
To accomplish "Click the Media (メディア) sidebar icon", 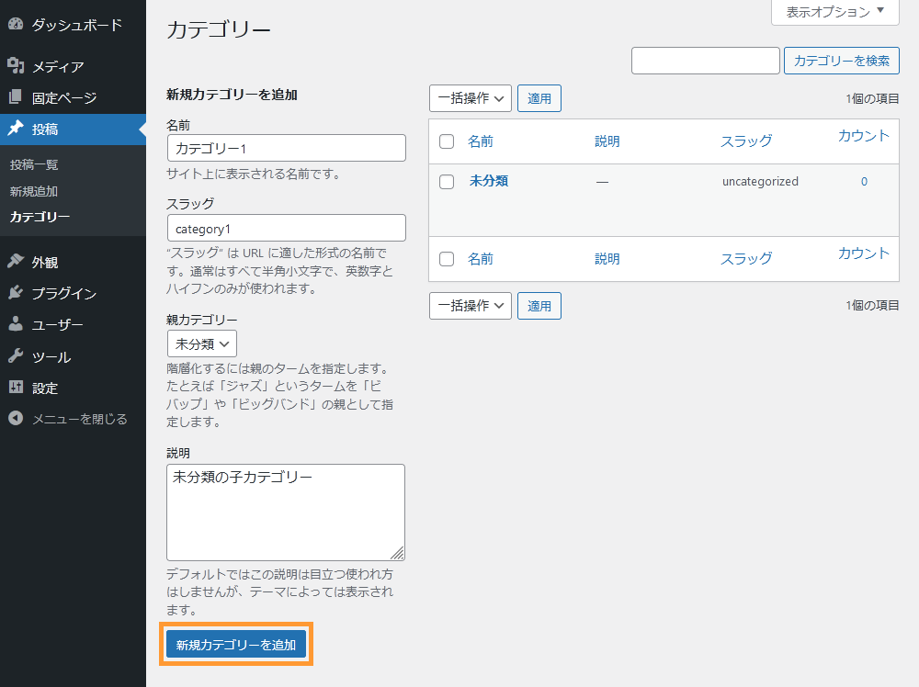I will point(17,66).
